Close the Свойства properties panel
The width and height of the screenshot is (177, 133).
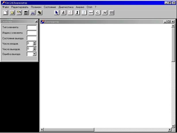click(x=36, y=22)
